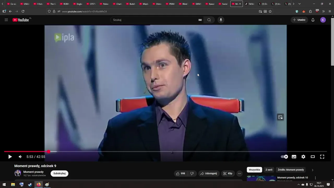Open the Utwórz create menu
The height and width of the screenshot is (188, 334).
[299, 20]
